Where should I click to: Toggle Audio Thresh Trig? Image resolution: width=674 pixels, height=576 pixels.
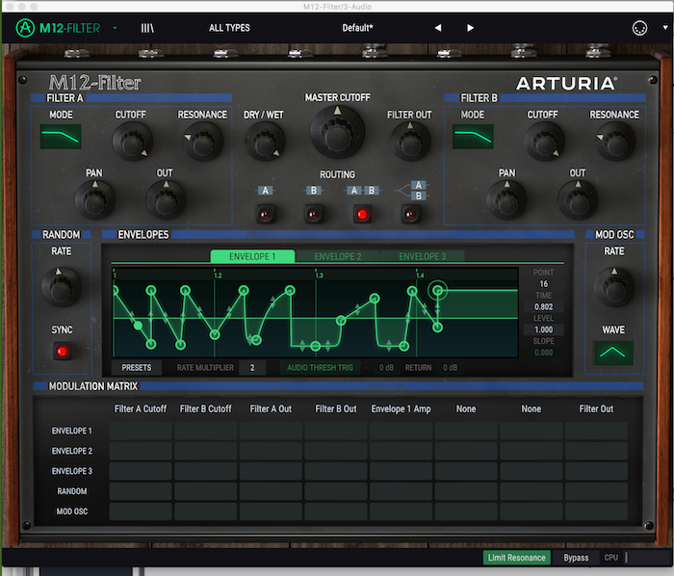tap(320, 368)
